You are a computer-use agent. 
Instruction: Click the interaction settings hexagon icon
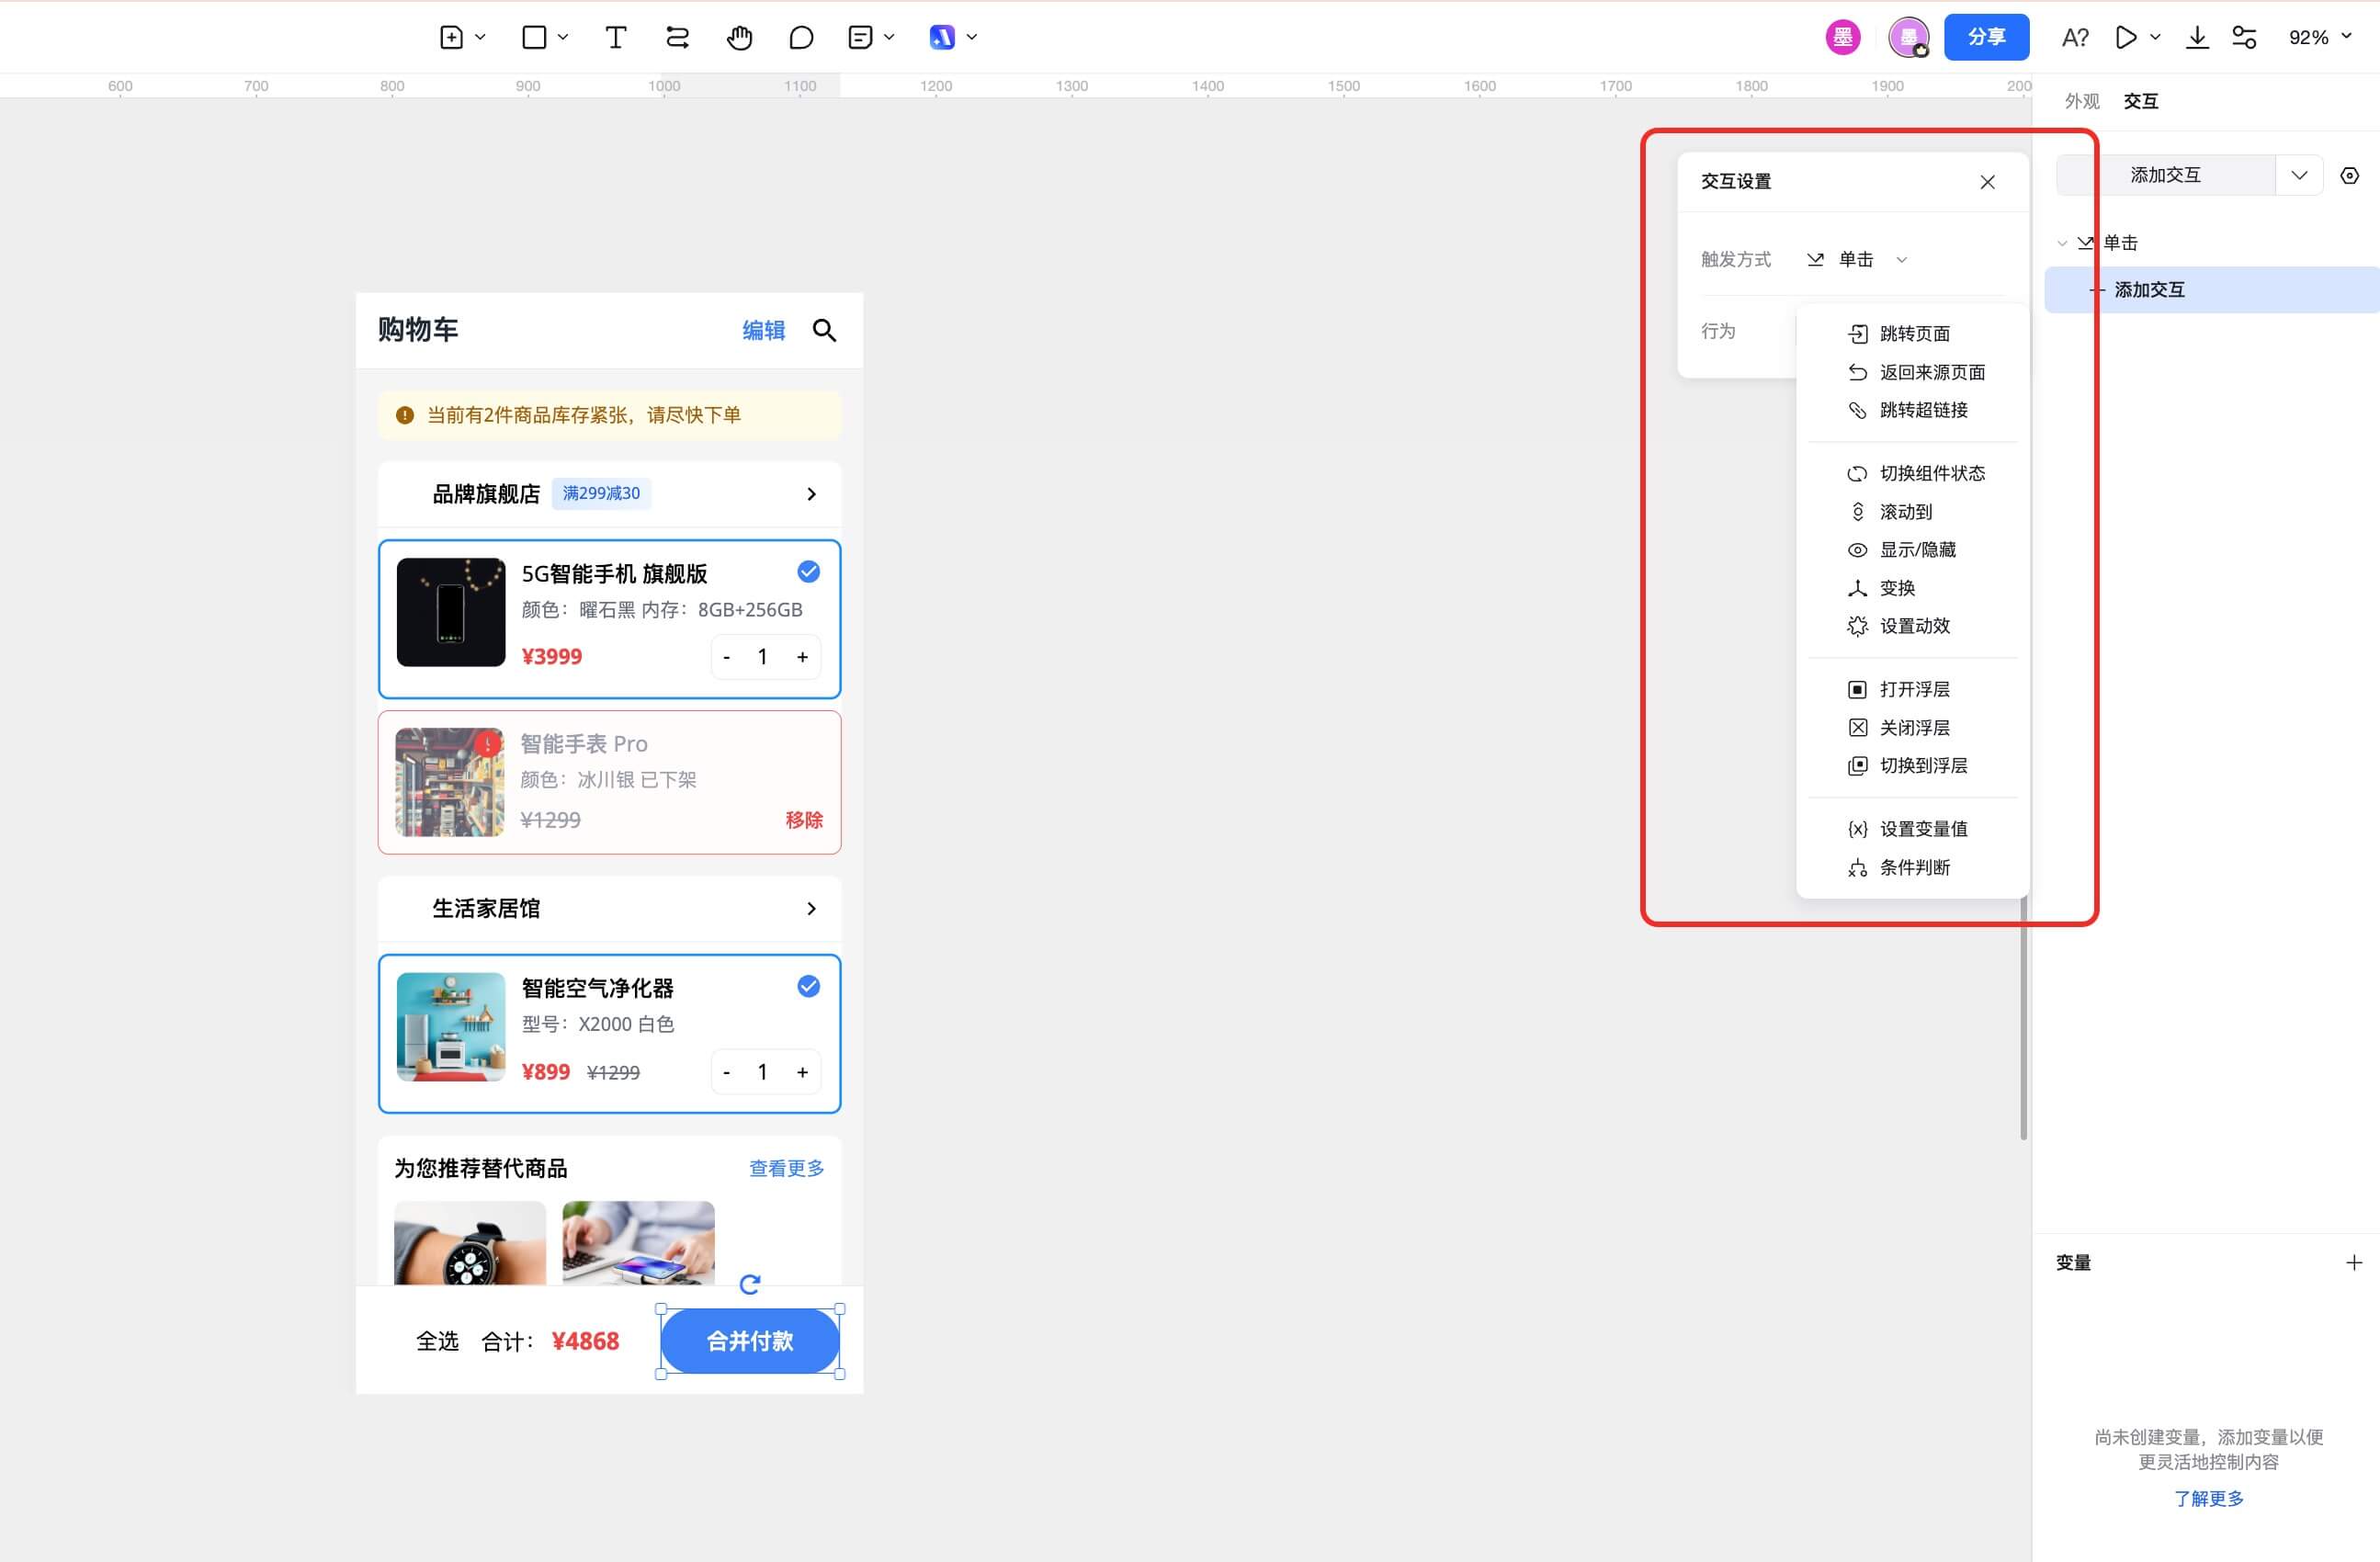point(2349,176)
